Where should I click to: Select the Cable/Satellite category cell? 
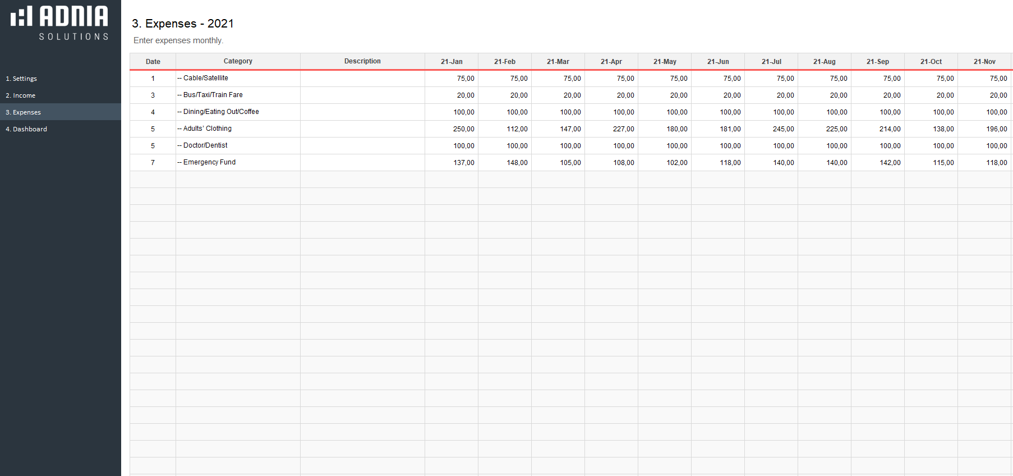coord(238,78)
